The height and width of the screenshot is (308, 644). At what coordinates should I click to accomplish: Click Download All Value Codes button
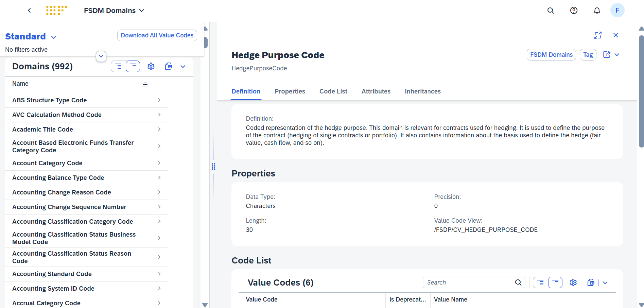coord(157,35)
